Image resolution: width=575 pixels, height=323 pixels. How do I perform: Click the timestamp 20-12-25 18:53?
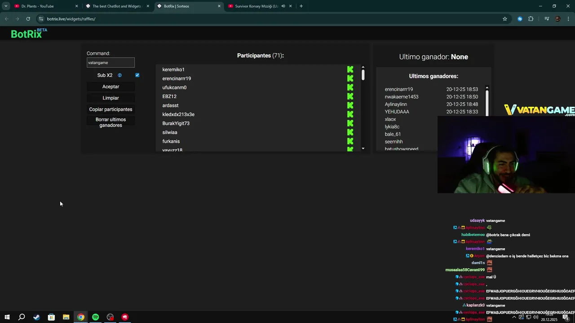tap(462, 89)
